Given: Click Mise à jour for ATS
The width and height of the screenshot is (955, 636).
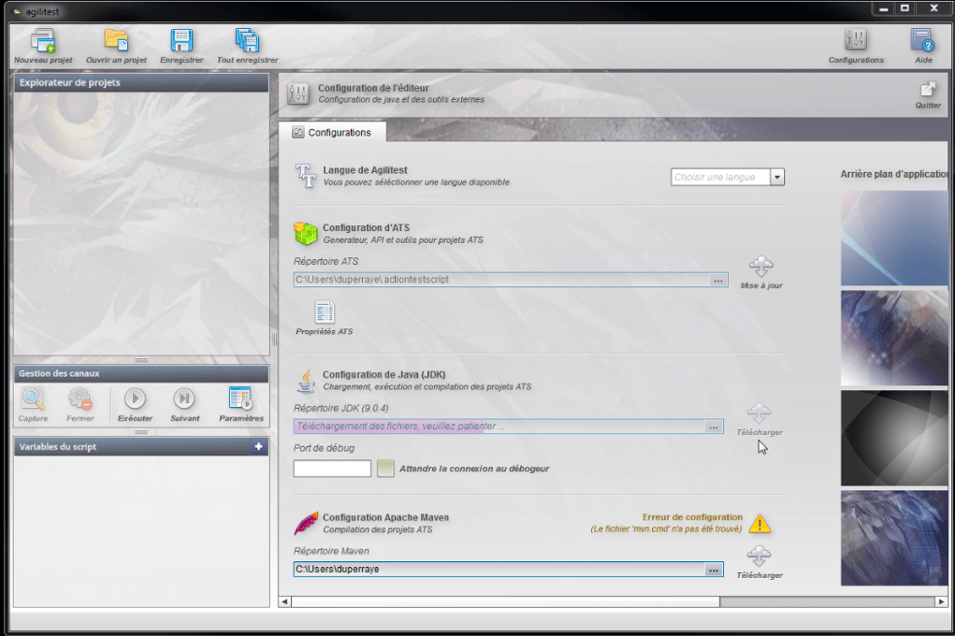Looking at the screenshot, I should [x=761, y=267].
